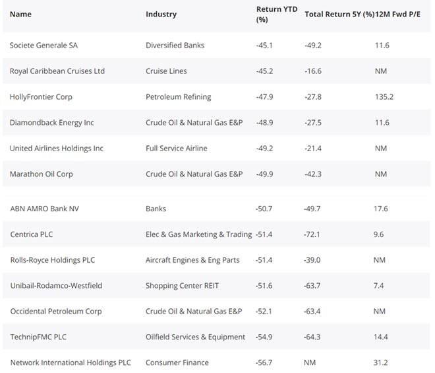Viewport: 435px width, 373px height.
Task: Sort by the Industry column header
Action: tap(161, 14)
